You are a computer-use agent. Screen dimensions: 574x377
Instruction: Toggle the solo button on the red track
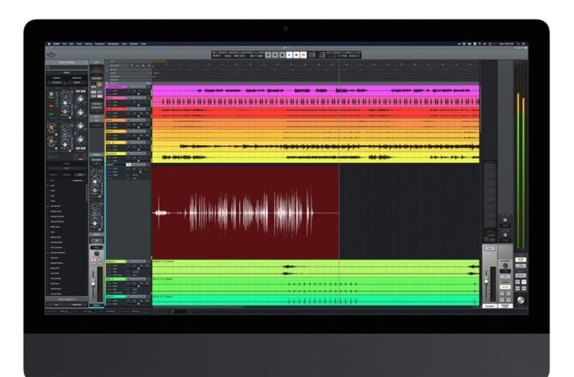click(x=139, y=109)
